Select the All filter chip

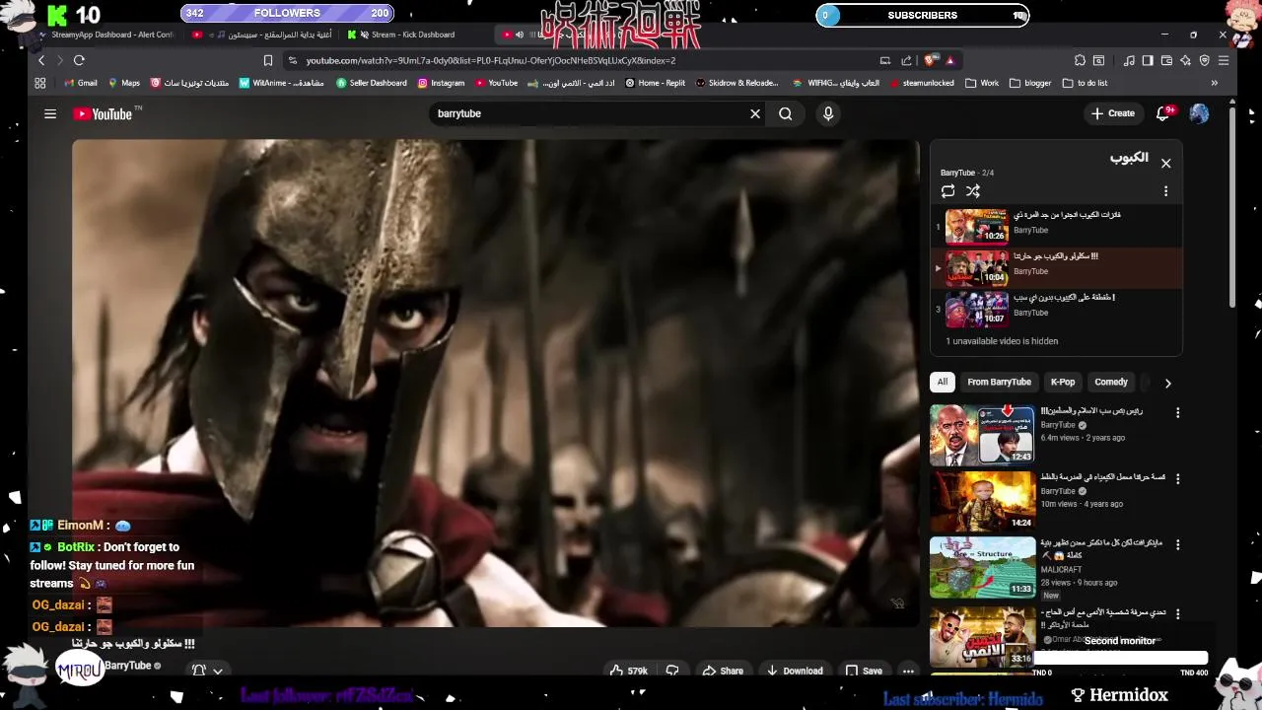[943, 382]
